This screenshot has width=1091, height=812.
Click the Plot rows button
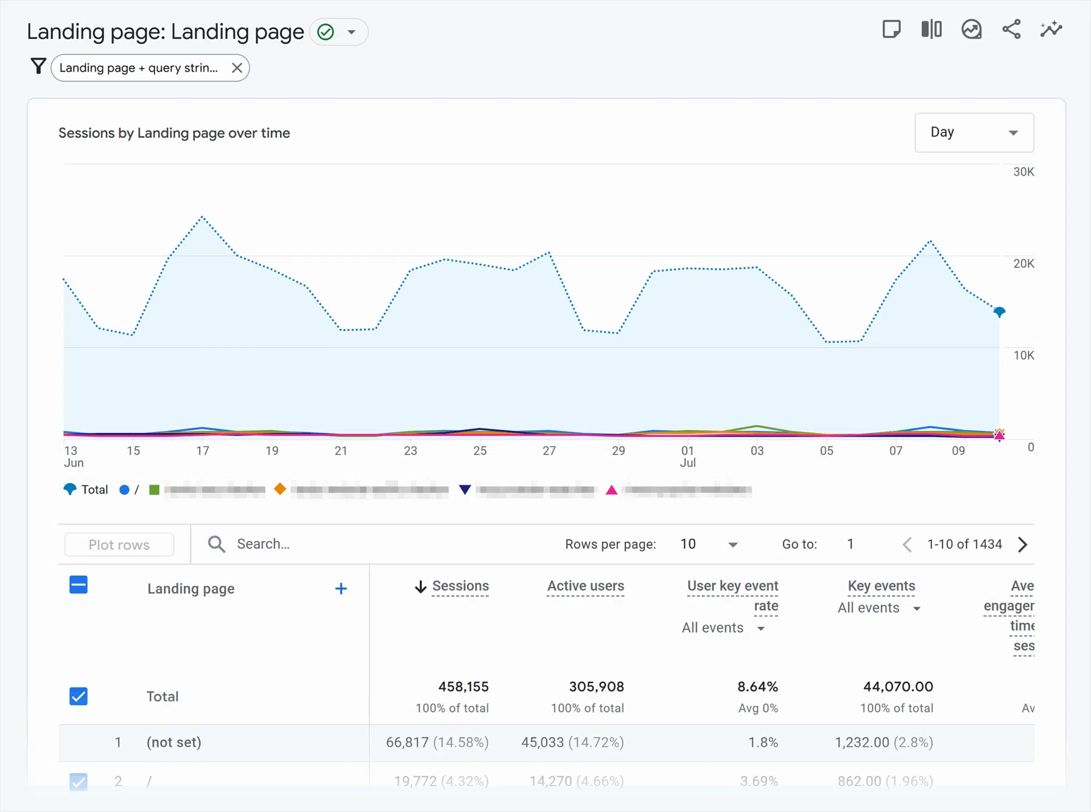pyautogui.click(x=119, y=545)
